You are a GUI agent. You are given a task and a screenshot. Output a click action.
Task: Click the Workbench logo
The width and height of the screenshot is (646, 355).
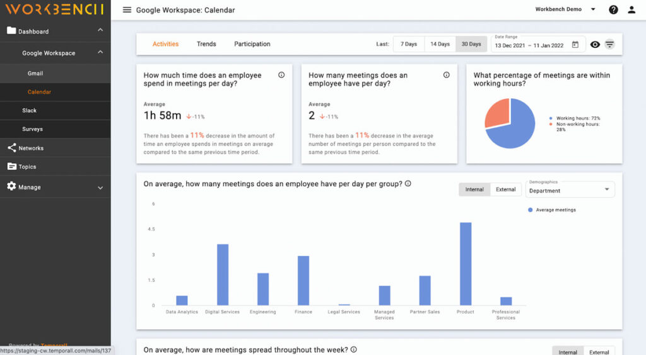[x=54, y=9]
